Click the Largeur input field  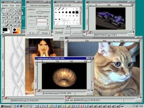click(x=41, y=20)
